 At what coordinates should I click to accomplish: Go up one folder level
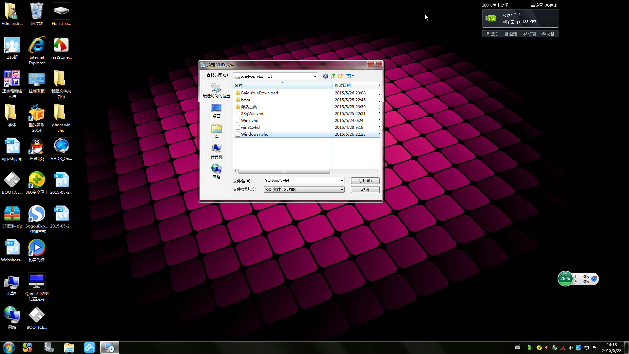click(333, 76)
